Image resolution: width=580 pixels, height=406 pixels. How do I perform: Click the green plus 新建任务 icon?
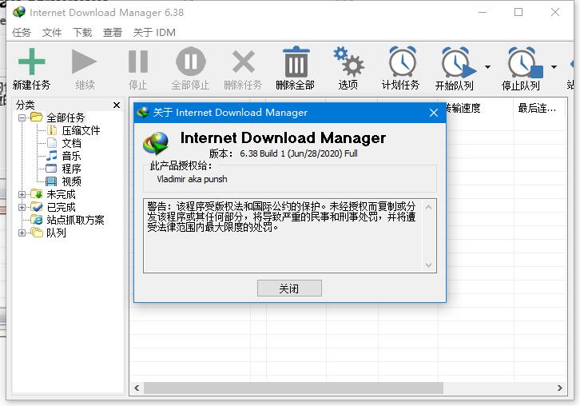[x=31, y=62]
